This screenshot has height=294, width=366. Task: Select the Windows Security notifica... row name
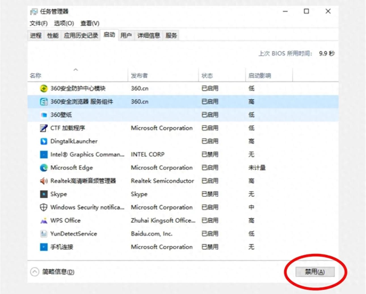87,207
